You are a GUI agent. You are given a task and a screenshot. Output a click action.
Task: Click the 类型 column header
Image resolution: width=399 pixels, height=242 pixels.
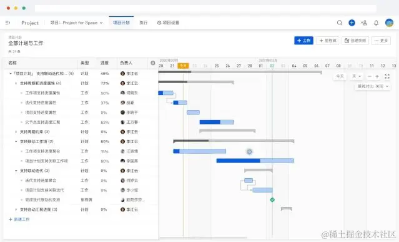pyautogui.click(x=84, y=63)
